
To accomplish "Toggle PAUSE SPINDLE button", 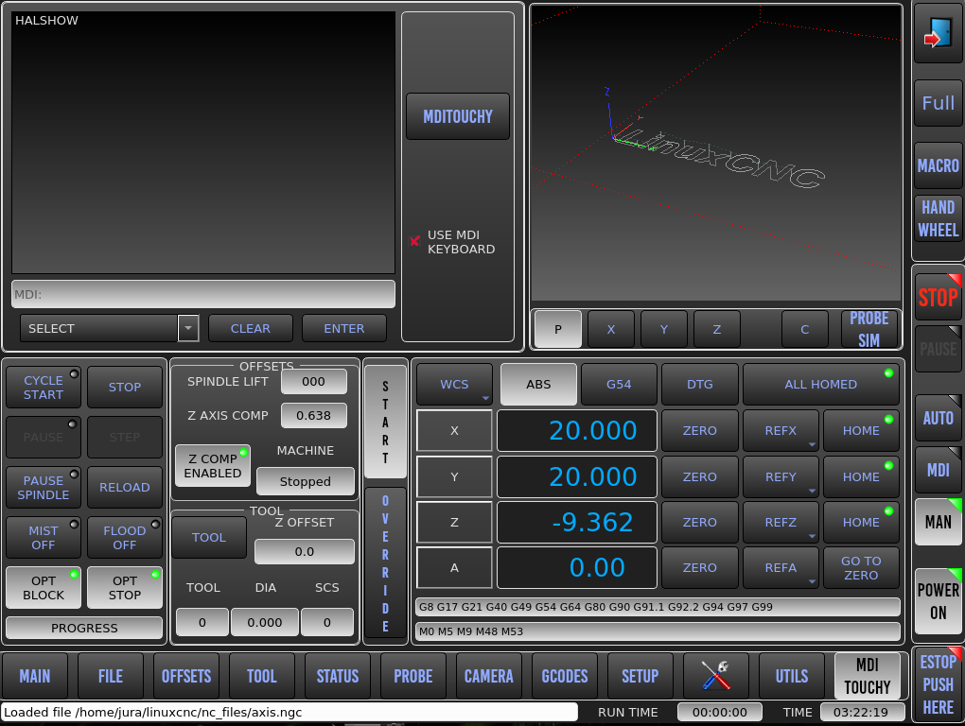I will tap(44, 488).
